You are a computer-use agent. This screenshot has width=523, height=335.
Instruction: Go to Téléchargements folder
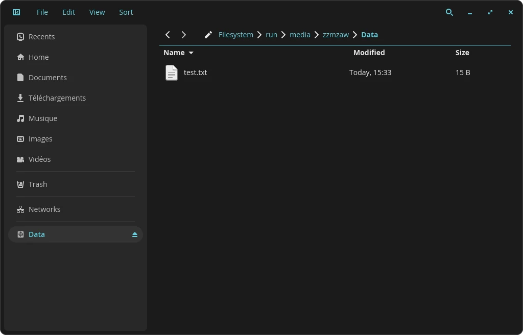(x=57, y=98)
